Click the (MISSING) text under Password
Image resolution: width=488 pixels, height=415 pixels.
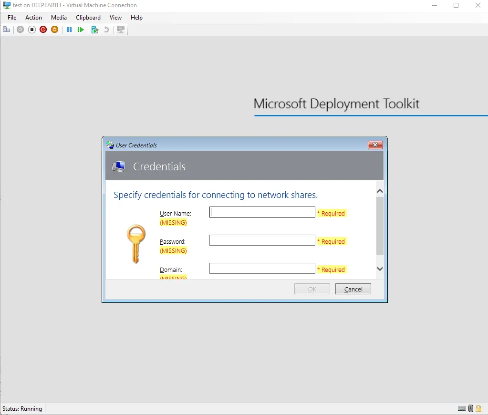173,250
